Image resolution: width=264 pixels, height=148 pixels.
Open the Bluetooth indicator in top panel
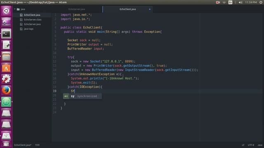[236, 2]
